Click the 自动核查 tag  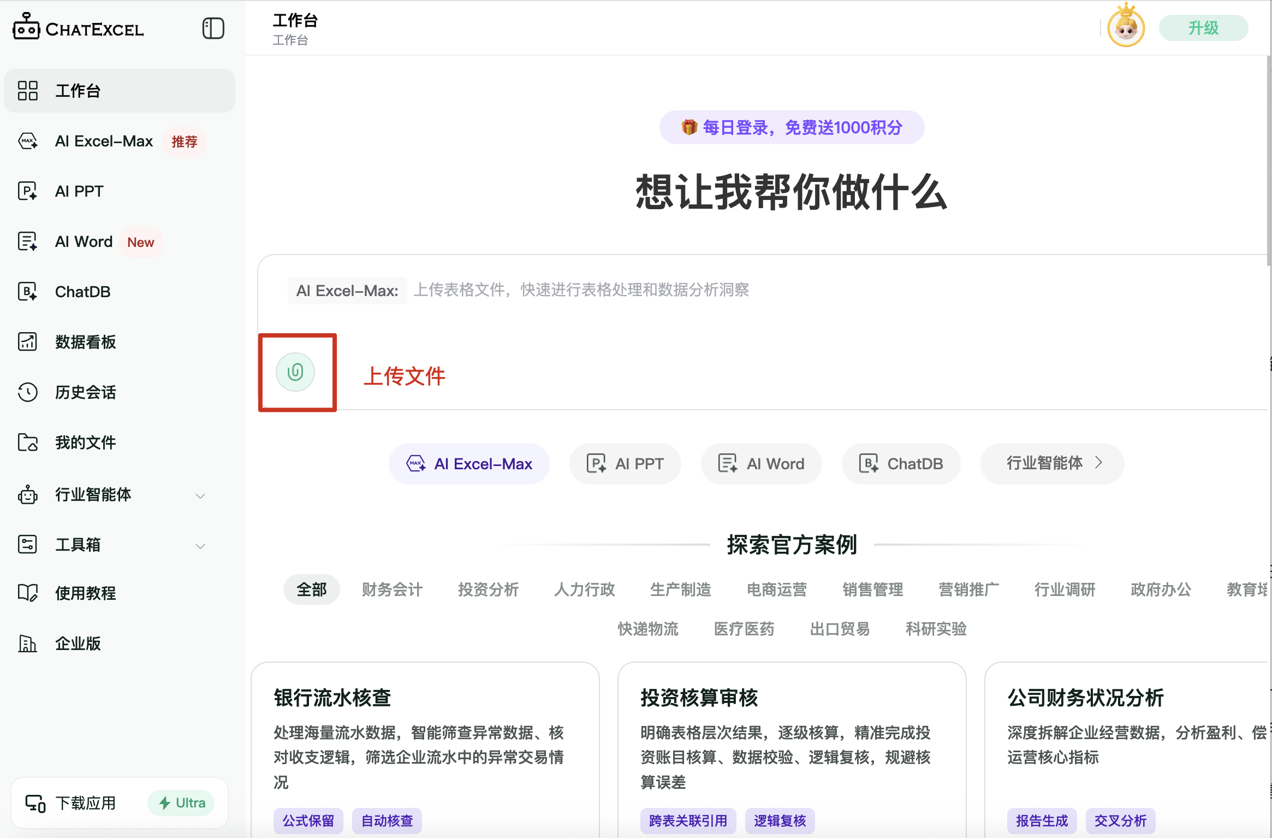(x=387, y=821)
